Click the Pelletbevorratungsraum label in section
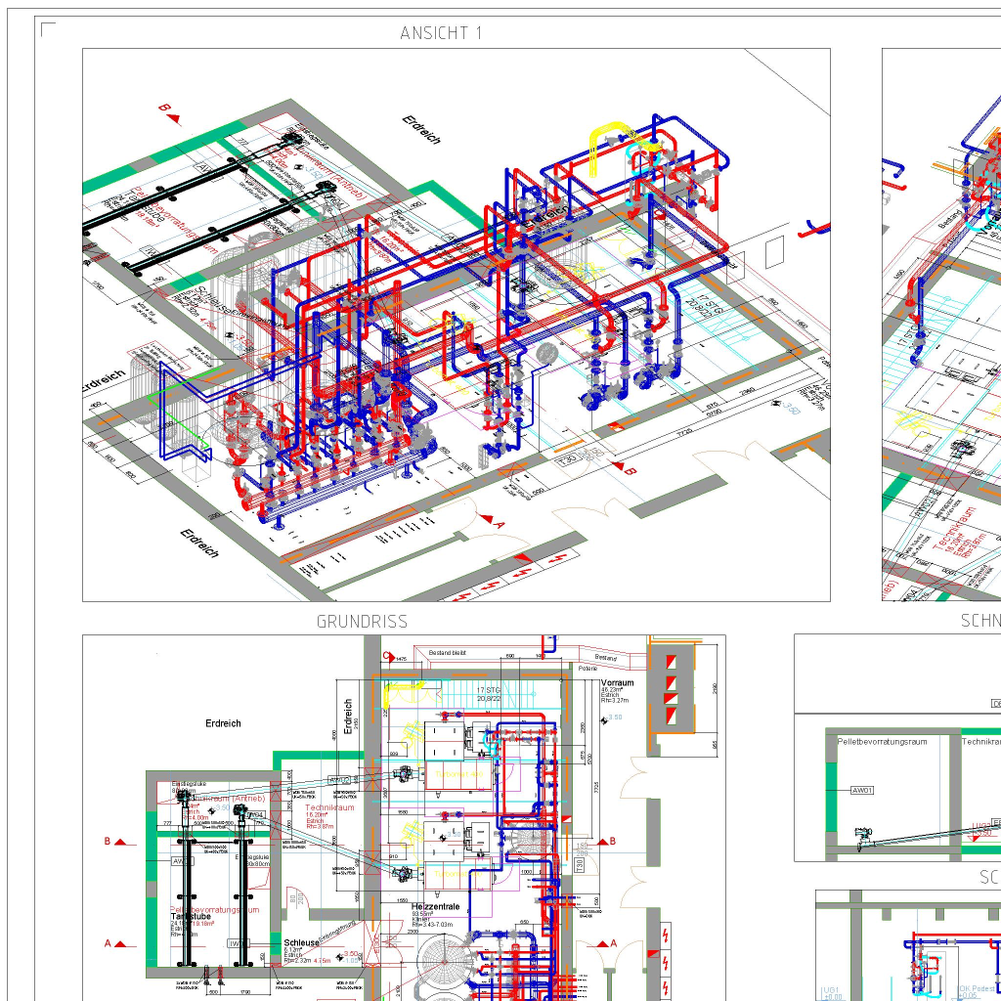 (882, 742)
